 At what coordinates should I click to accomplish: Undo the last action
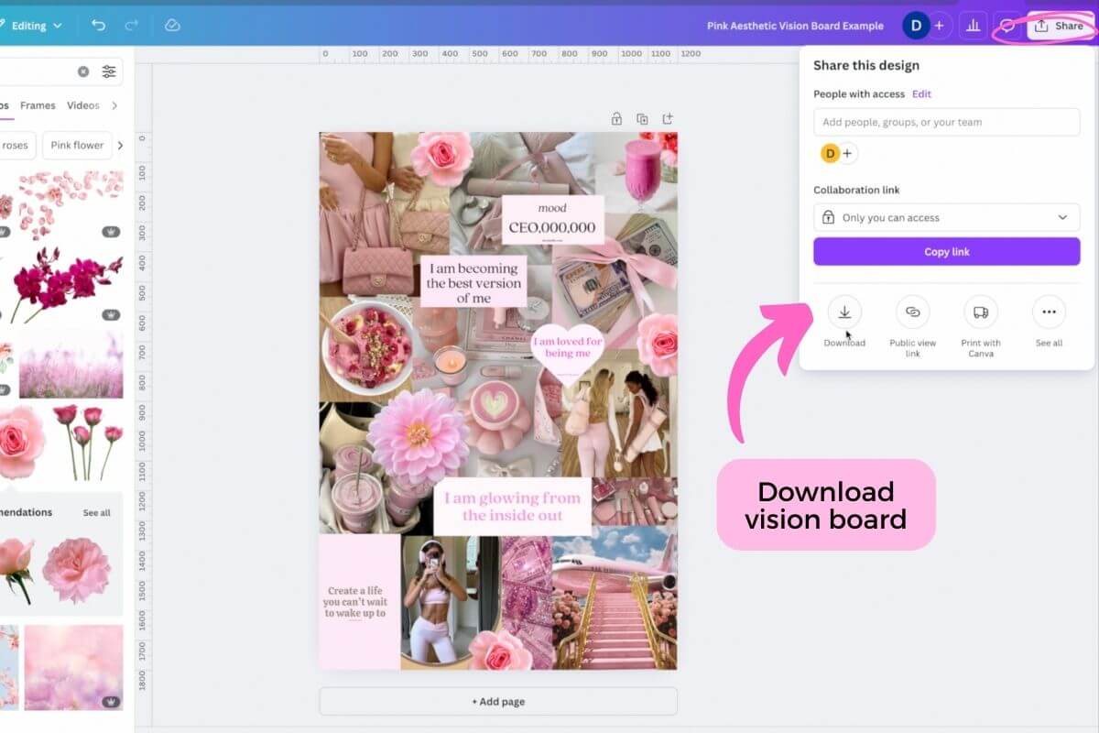99,26
